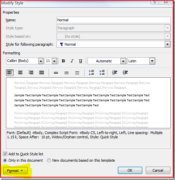This screenshot has width=175, height=180.
Task: Toggle Bold formatting button
Action: (x=63, y=61)
